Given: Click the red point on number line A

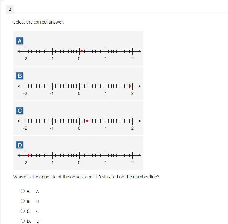Looking at the screenshot, I should point(82,51).
